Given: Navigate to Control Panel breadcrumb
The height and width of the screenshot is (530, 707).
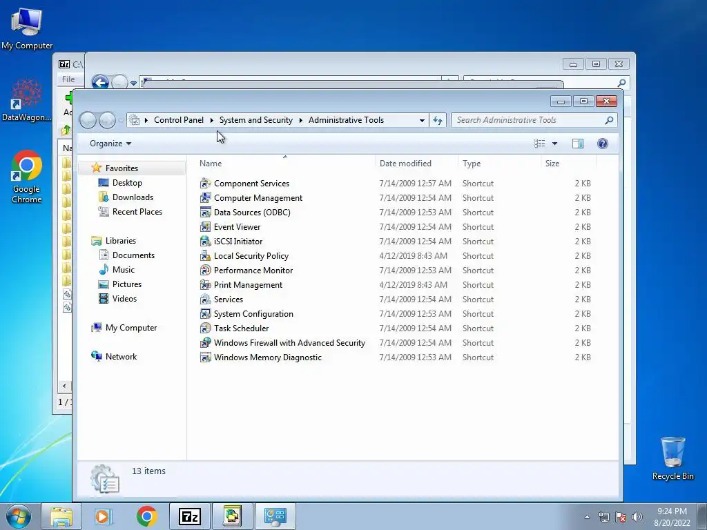Looking at the screenshot, I should pyautogui.click(x=179, y=120).
